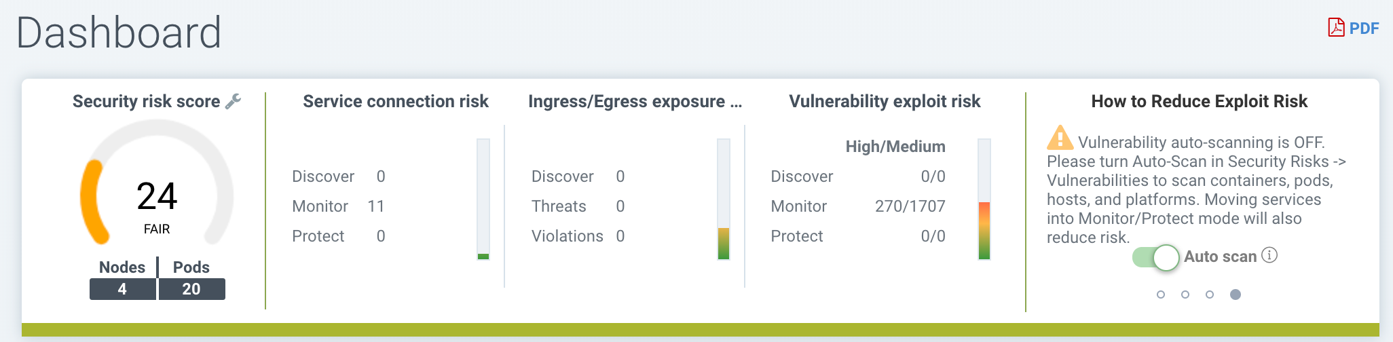The image size is (1393, 342).
Task: Click the Pods count of 20
Action: pyautogui.click(x=191, y=289)
